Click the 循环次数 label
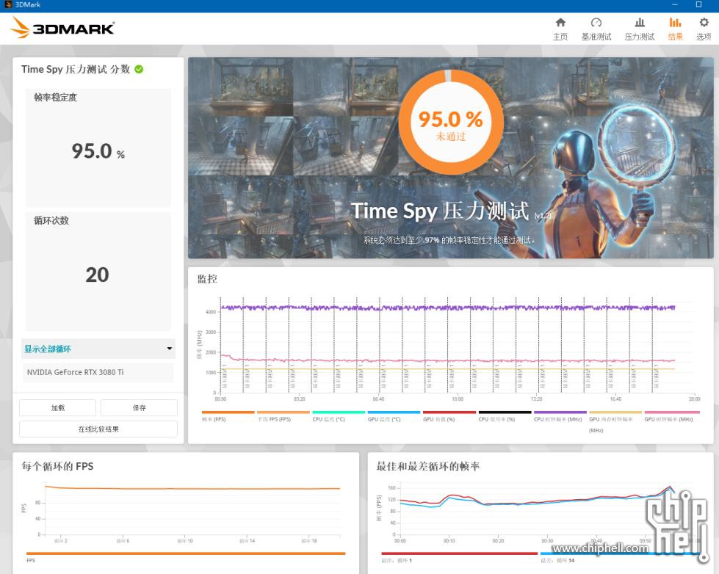Screen dimensions: 719x574 pyautogui.click(x=51, y=220)
